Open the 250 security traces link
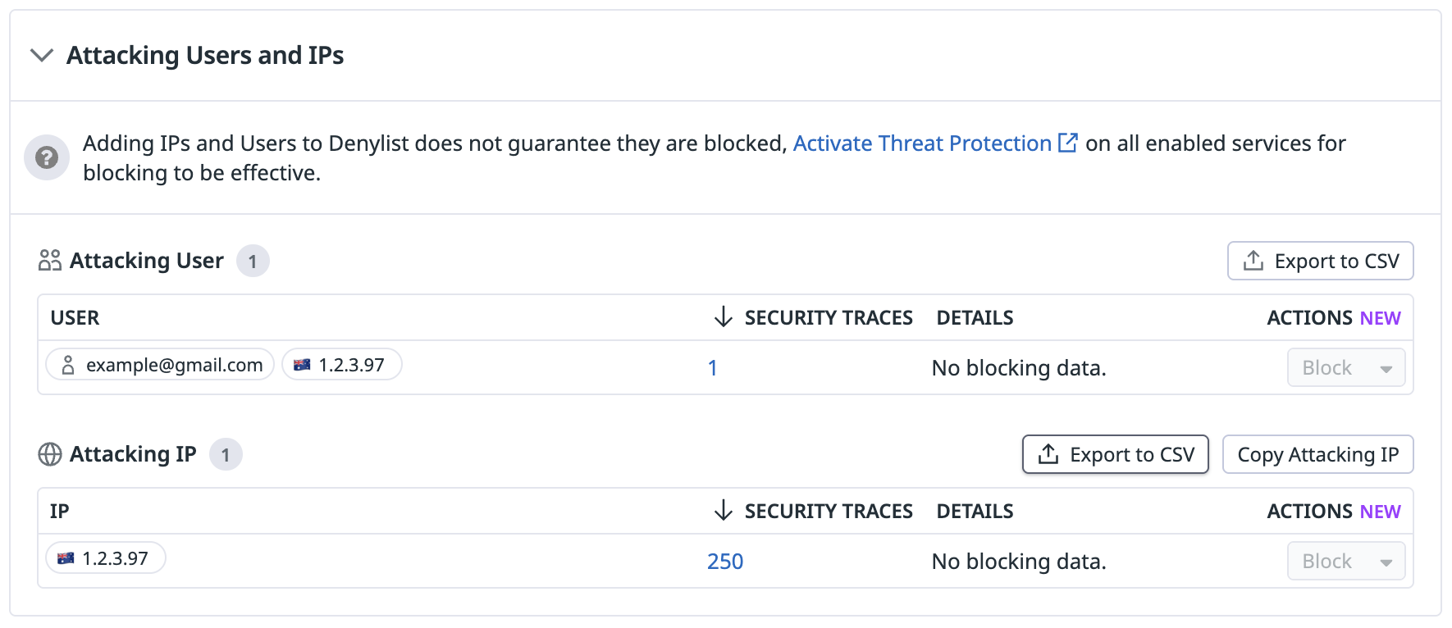The image size is (1452, 628). coord(725,562)
